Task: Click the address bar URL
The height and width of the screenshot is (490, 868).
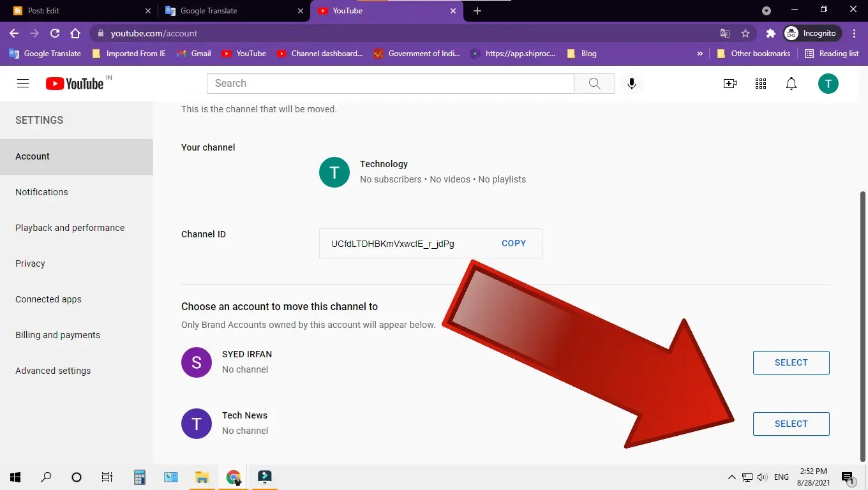Action: click(x=154, y=33)
